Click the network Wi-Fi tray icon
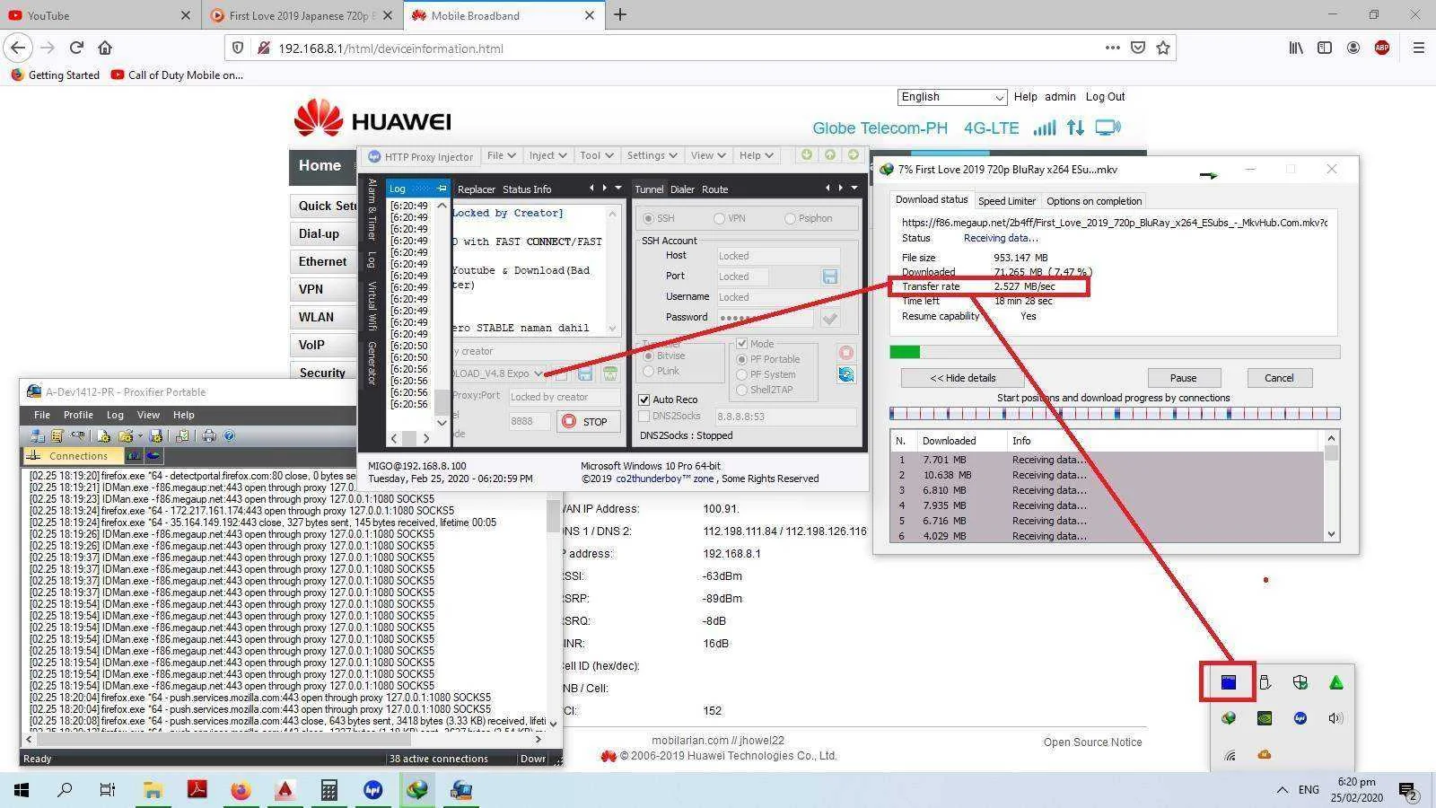Screen dimensions: 1436x808 click(1229, 755)
